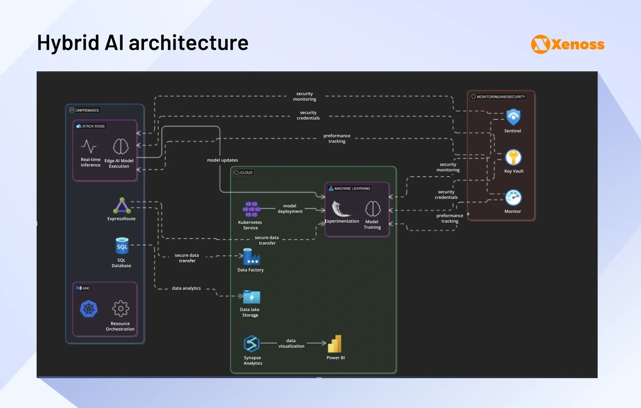Image resolution: width=641 pixels, height=408 pixels.
Task: Select the ExpressRoute triangle icon
Action: (x=121, y=205)
